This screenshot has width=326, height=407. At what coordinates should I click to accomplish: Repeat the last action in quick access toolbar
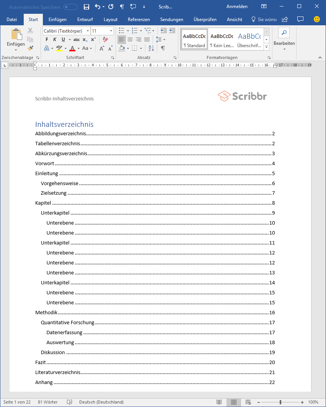(111, 7)
